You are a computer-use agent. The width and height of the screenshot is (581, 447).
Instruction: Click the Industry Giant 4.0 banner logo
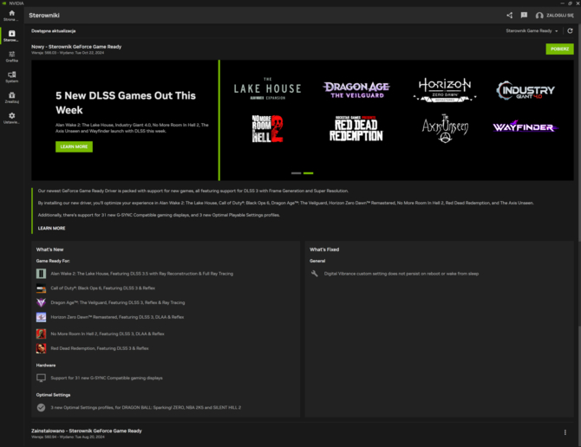point(526,90)
